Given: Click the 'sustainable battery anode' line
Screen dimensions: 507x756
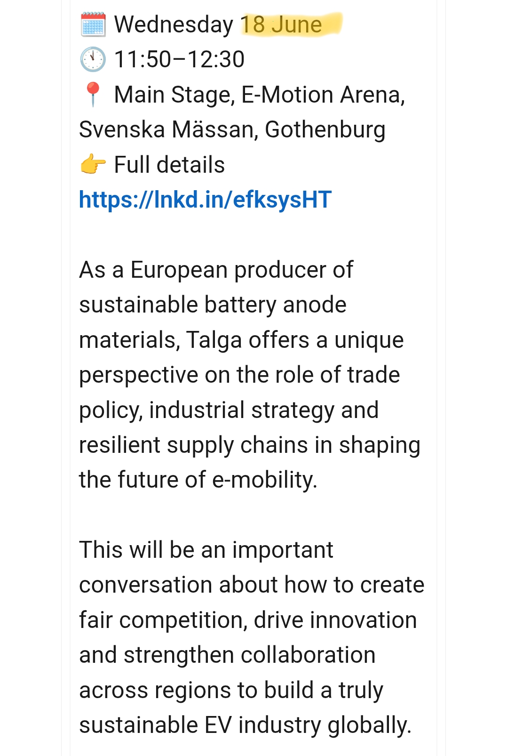Looking at the screenshot, I should point(213,305).
